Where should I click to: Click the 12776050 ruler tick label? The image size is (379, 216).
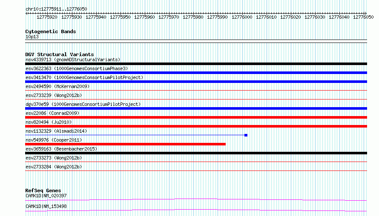point(363,17)
